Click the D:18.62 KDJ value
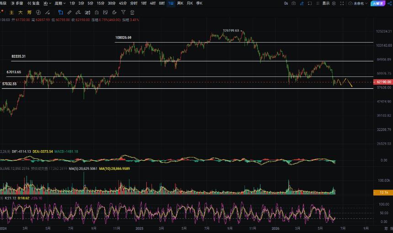 [x=24, y=198]
